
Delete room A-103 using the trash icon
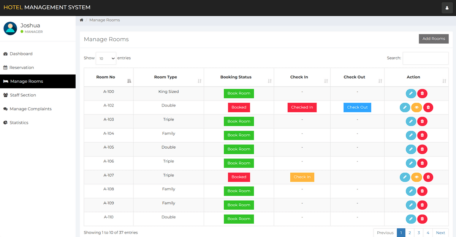422,121
